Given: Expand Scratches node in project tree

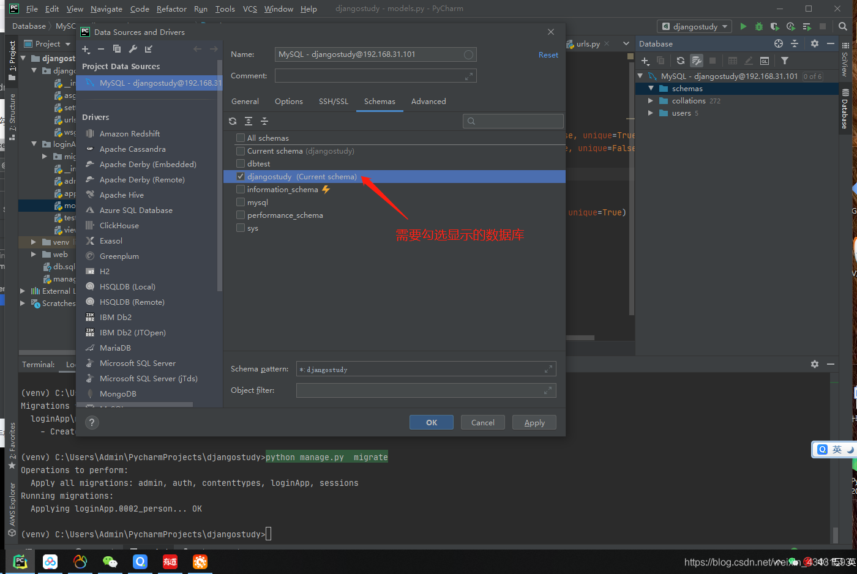Looking at the screenshot, I should click(x=23, y=303).
